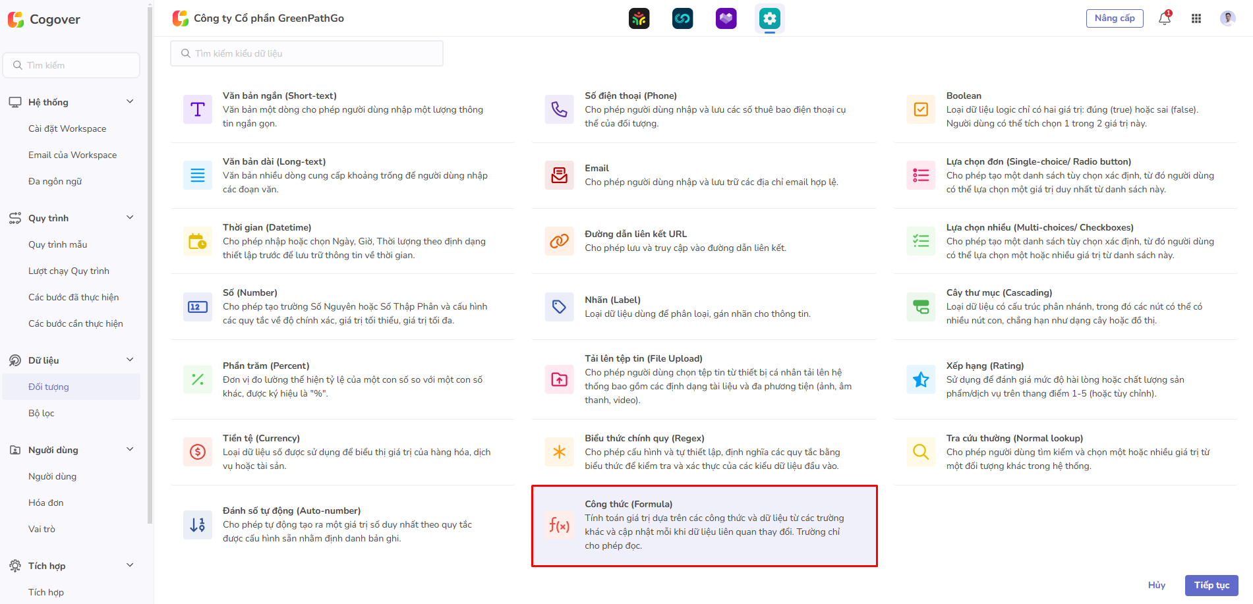Click the Tiếp tục button

click(x=1211, y=585)
